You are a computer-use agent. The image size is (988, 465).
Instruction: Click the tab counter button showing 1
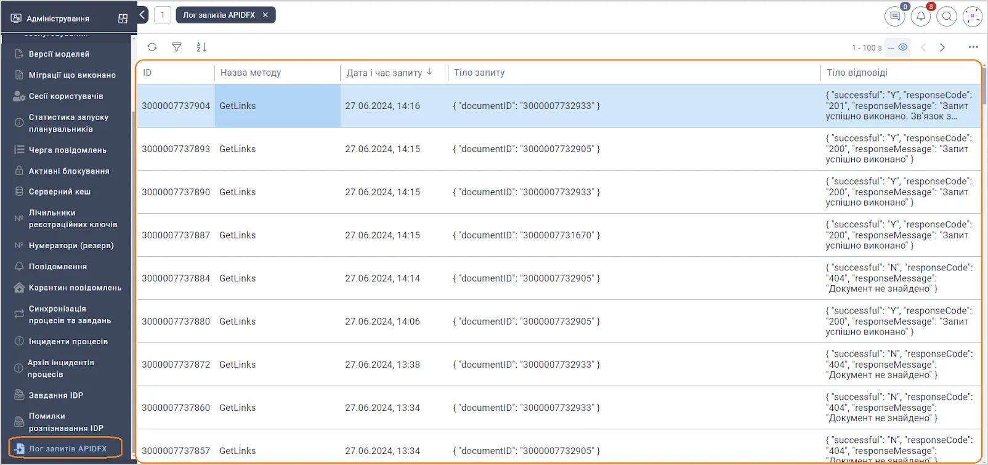[163, 15]
